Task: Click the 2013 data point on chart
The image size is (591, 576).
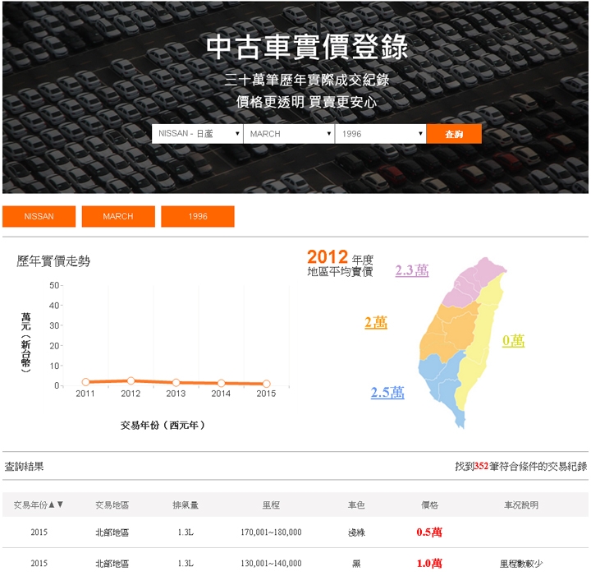Action: point(176,382)
